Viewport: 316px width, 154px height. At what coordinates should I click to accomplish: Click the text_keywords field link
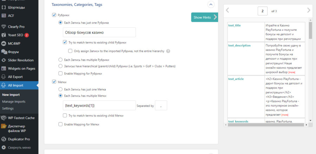coord(238,121)
